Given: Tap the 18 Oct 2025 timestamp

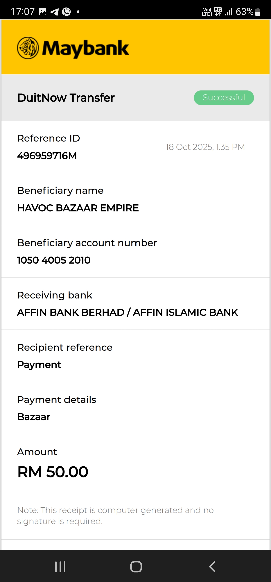Looking at the screenshot, I should click(205, 147).
